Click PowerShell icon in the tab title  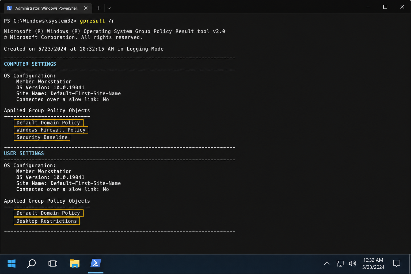pos(9,8)
